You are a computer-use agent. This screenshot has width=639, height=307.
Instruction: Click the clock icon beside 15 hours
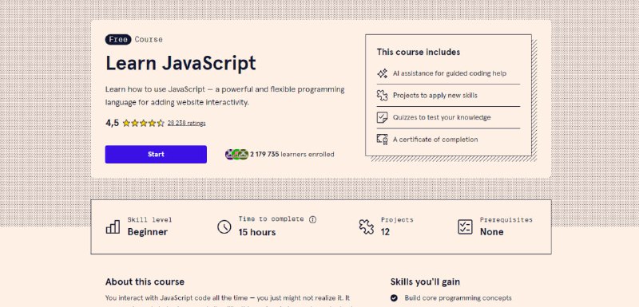tap(224, 226)
